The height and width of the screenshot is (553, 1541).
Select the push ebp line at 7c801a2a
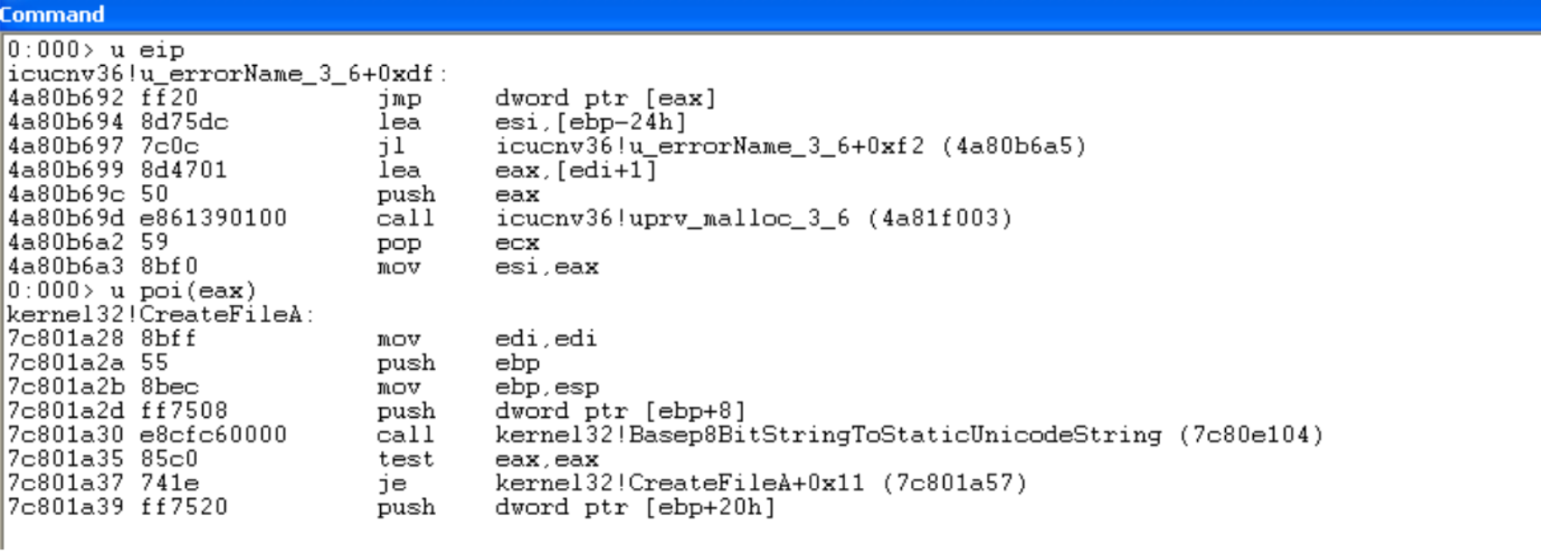[x=274, y=364]
